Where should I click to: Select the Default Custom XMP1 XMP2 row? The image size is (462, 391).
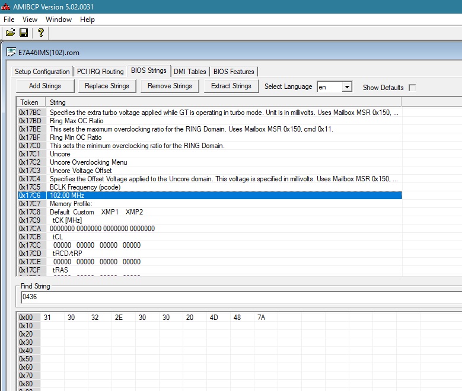point(209,212)
